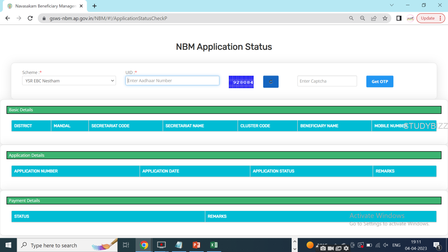Screen dimensions: 448x252
Task: Launch PowerPoint from the taskbar
Action: pos(196,245)
